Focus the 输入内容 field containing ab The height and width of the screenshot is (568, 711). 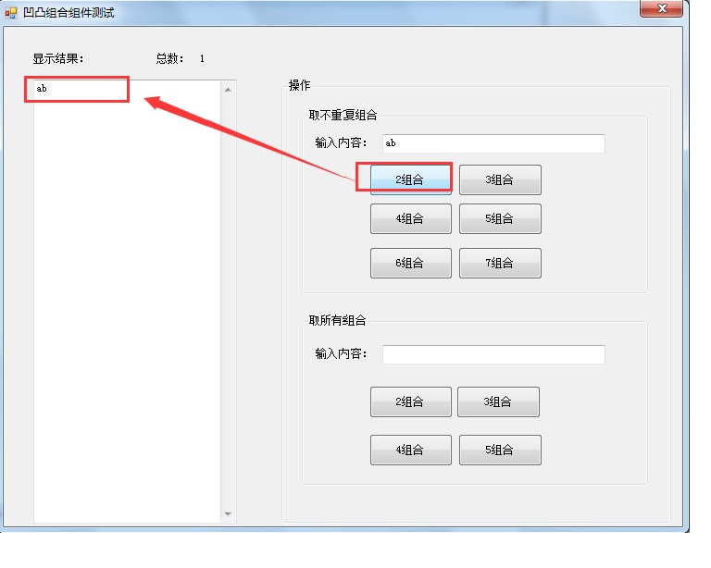[493, 143]
